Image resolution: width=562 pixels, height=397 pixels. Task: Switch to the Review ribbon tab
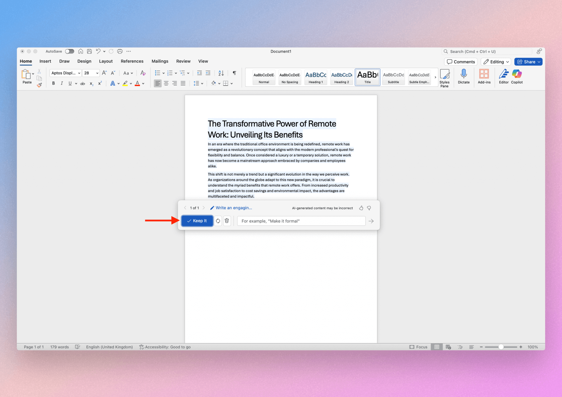(183, 61)
